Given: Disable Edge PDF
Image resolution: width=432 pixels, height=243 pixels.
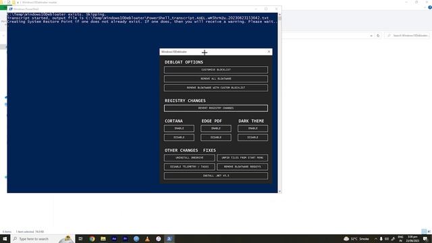Looking at the screenshot, I should tap(216, 137).
